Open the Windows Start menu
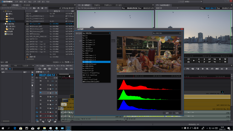The height and width of the screenshot is (131, 233). point(2,128)
